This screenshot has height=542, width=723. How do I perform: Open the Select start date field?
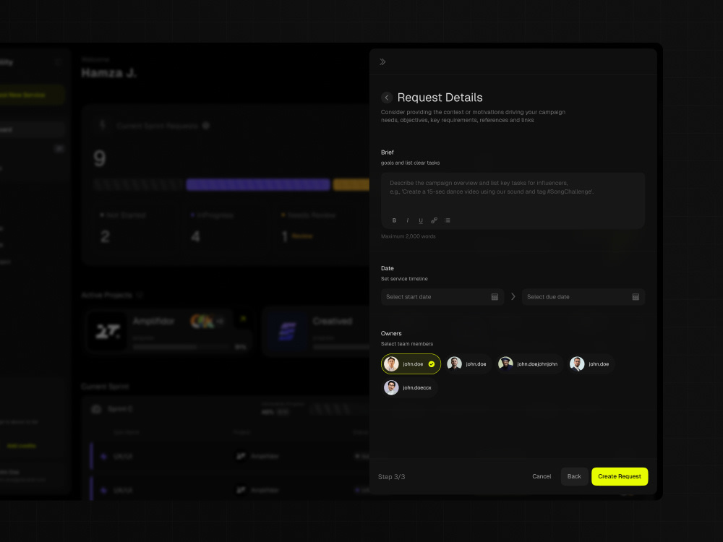tap(442, 297)
